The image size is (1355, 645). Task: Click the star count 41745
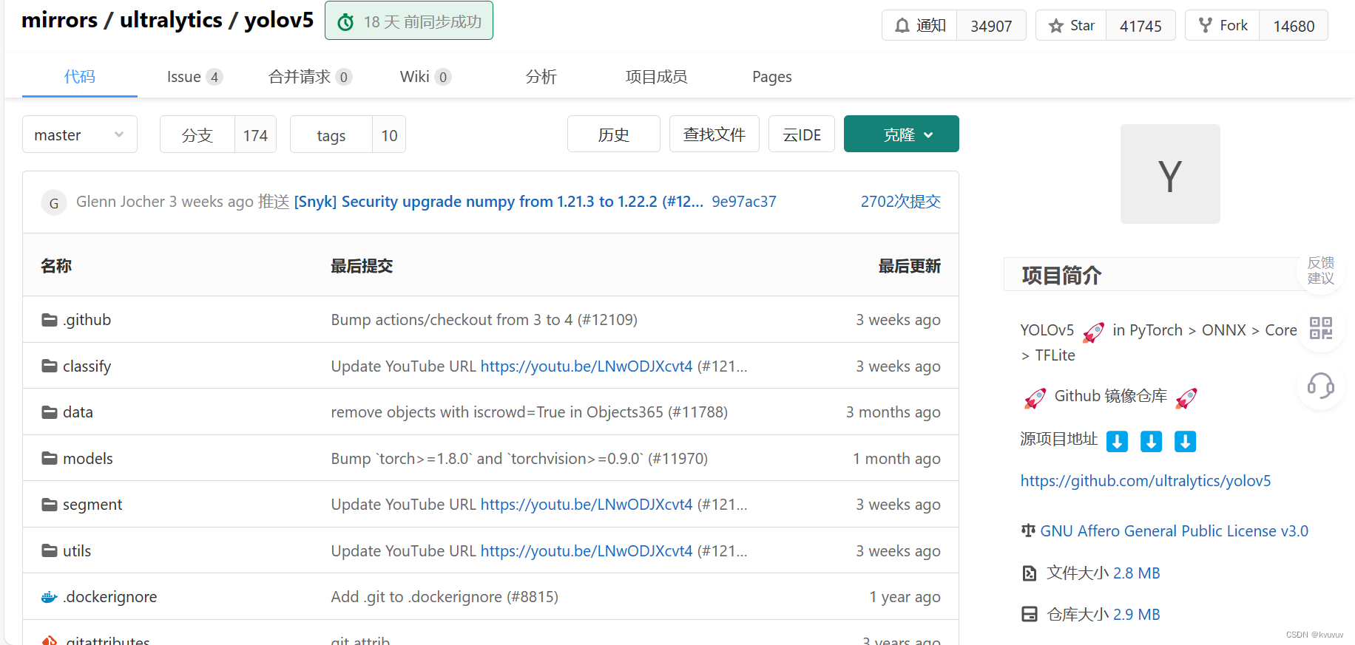[x=1141, y=26]
